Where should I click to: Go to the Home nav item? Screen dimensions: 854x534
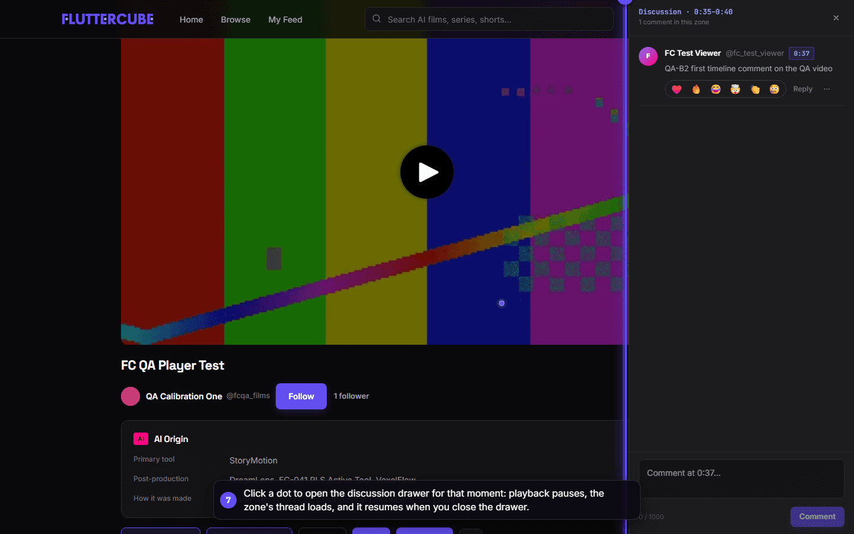tap(192, 20)
